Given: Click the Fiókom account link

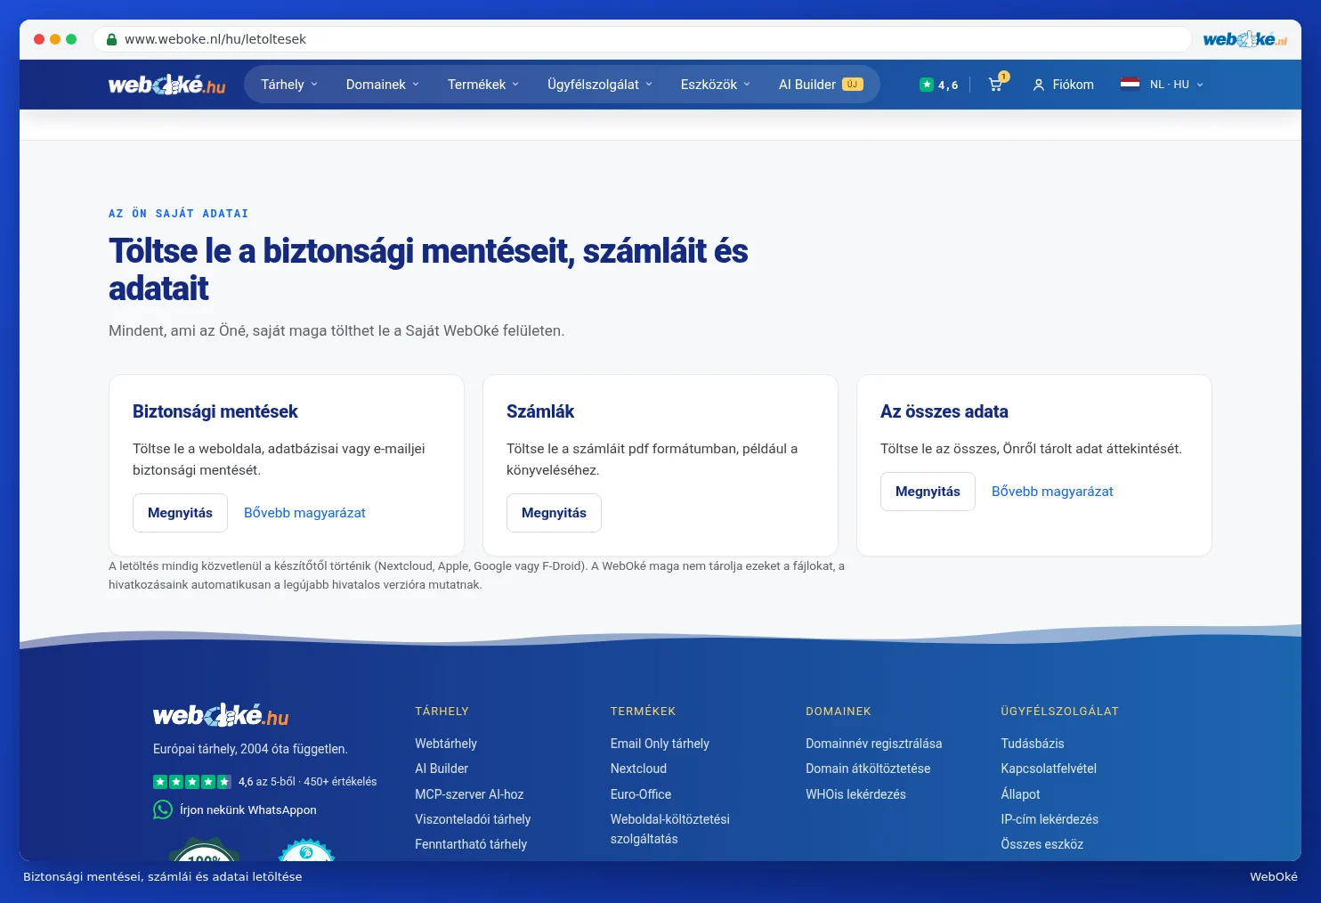Looking at the screenshot, I should [x=1063, y=85].
